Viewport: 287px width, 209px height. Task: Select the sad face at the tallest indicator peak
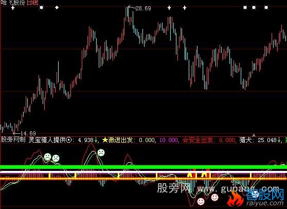coord(101,152)
